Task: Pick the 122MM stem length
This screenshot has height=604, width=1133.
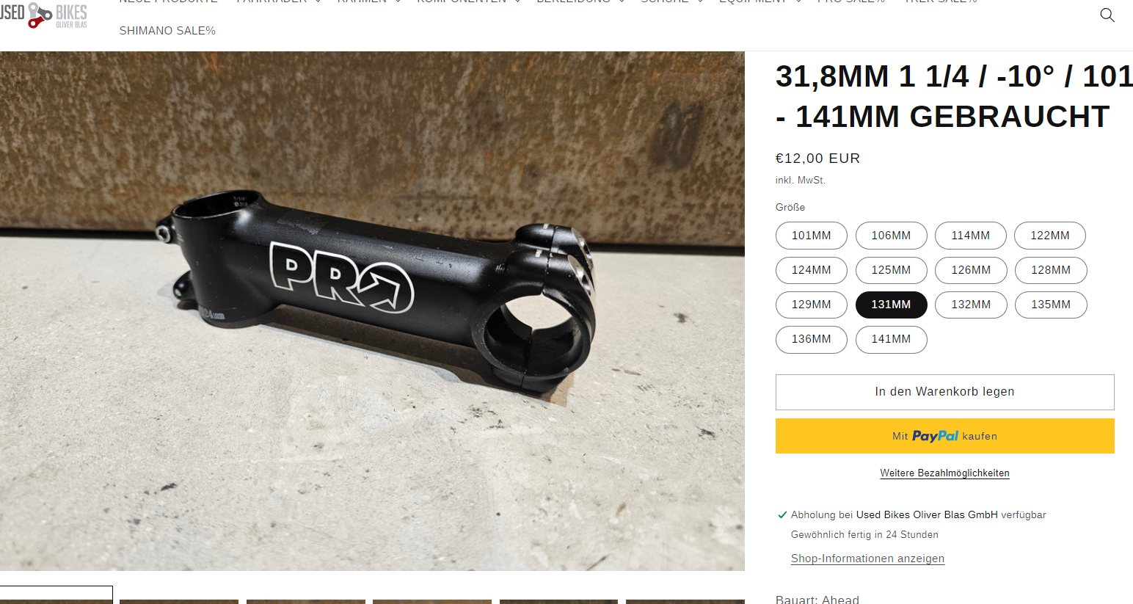Action: [1050, 236]
